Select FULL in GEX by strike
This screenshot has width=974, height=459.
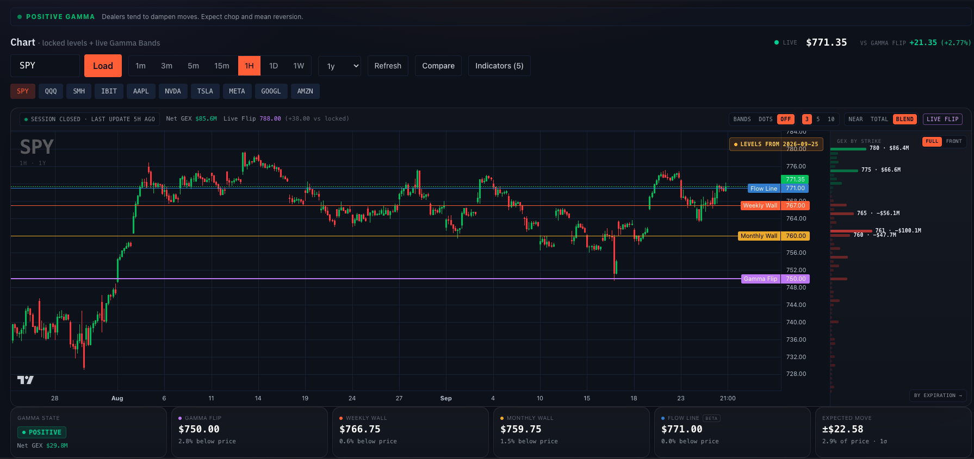pos(932,141)
